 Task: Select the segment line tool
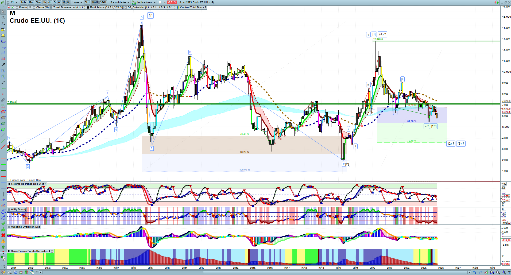click(x=3, y=82)
